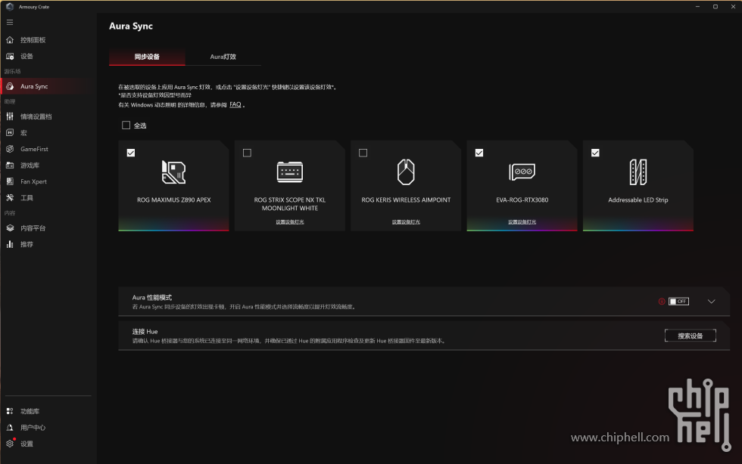
Task: Open 用户中心 in the sidebar
Action: coord(33,427)
